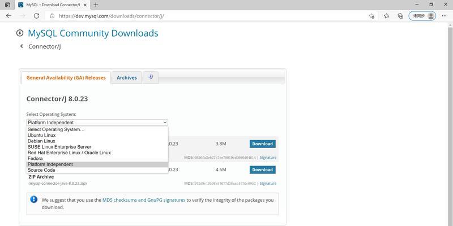Screen dimensions: 453x226
Task: Choose 'Select Operating System…' option
Action: point(97,129)
